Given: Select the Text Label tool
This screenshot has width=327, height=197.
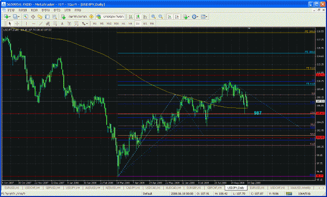Looking at the screenshot, I should pos(69,24).
